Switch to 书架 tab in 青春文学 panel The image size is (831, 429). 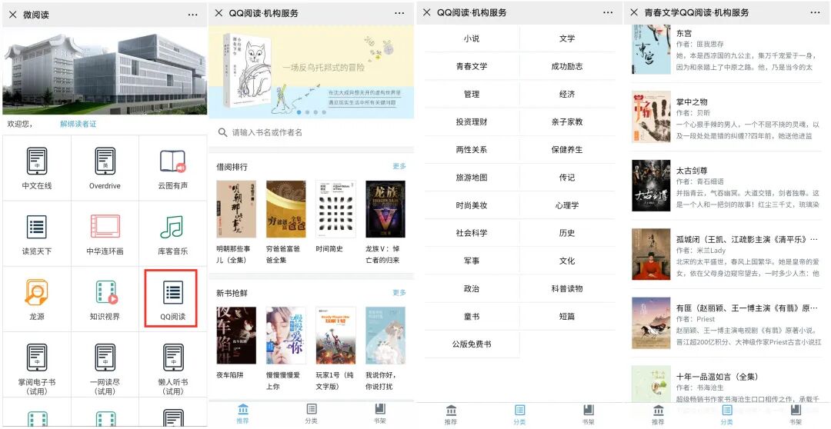(x=796, y=414)
